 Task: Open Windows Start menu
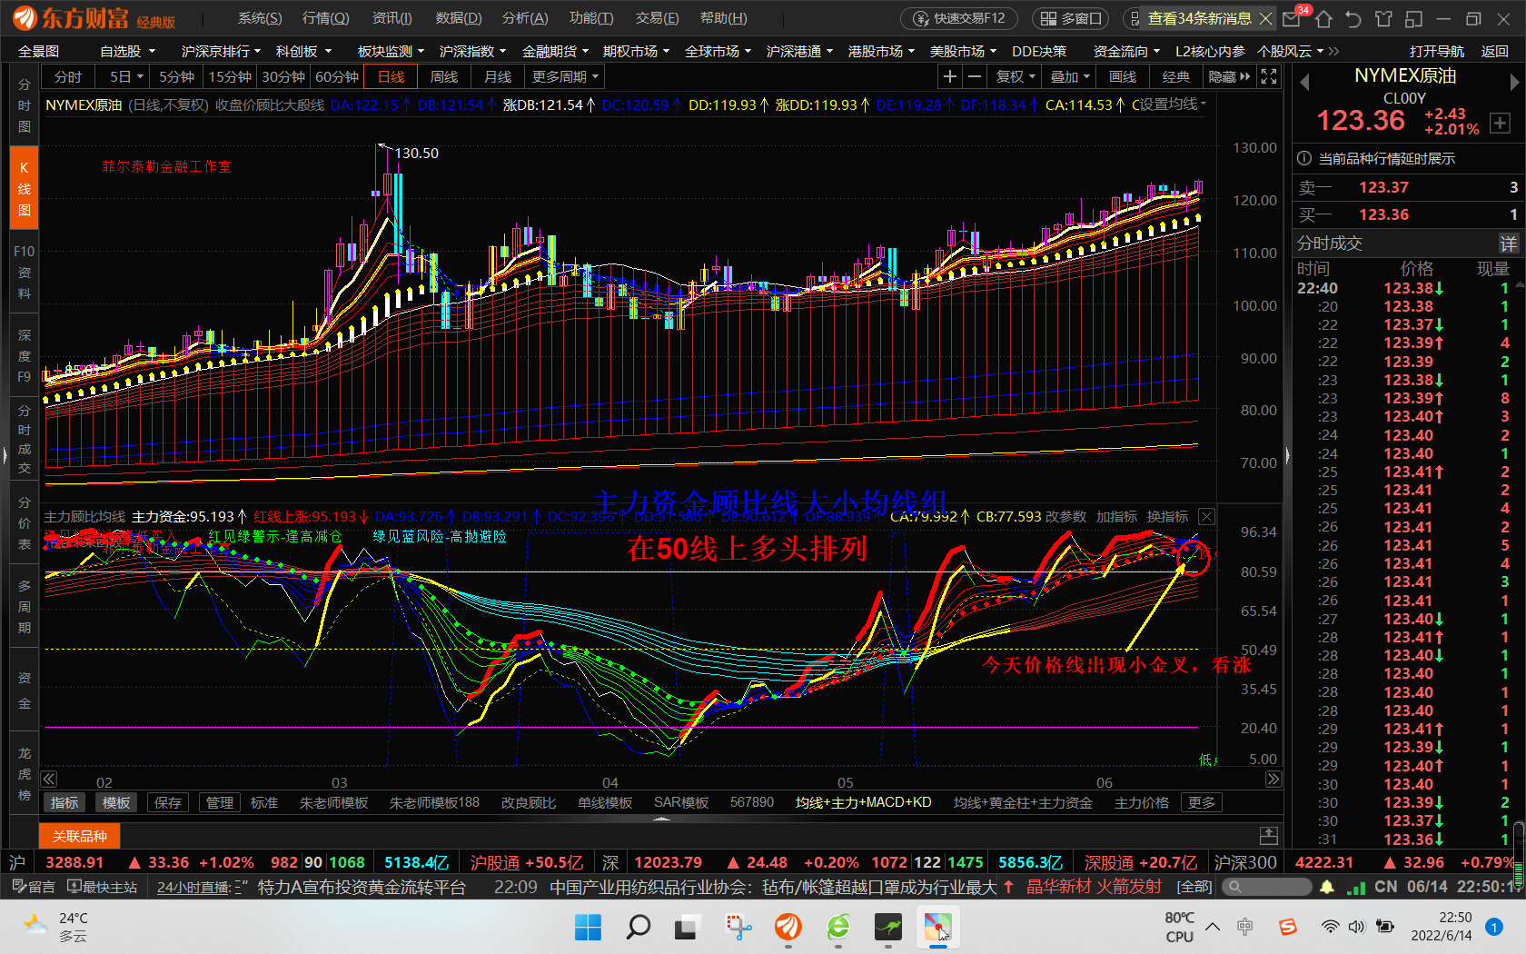coord(588,928)
